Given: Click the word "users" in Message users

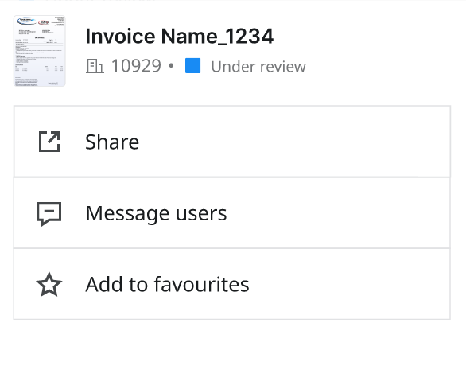Looking at the screenshot, I should click(201, 214).
